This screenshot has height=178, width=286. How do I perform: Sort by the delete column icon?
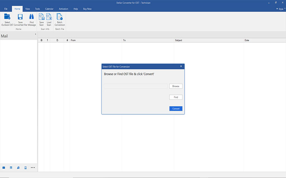pos(41,40)
